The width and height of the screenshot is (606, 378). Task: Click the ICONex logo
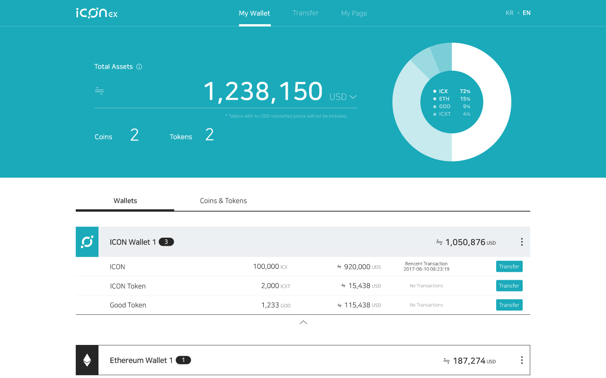(97, 13)
